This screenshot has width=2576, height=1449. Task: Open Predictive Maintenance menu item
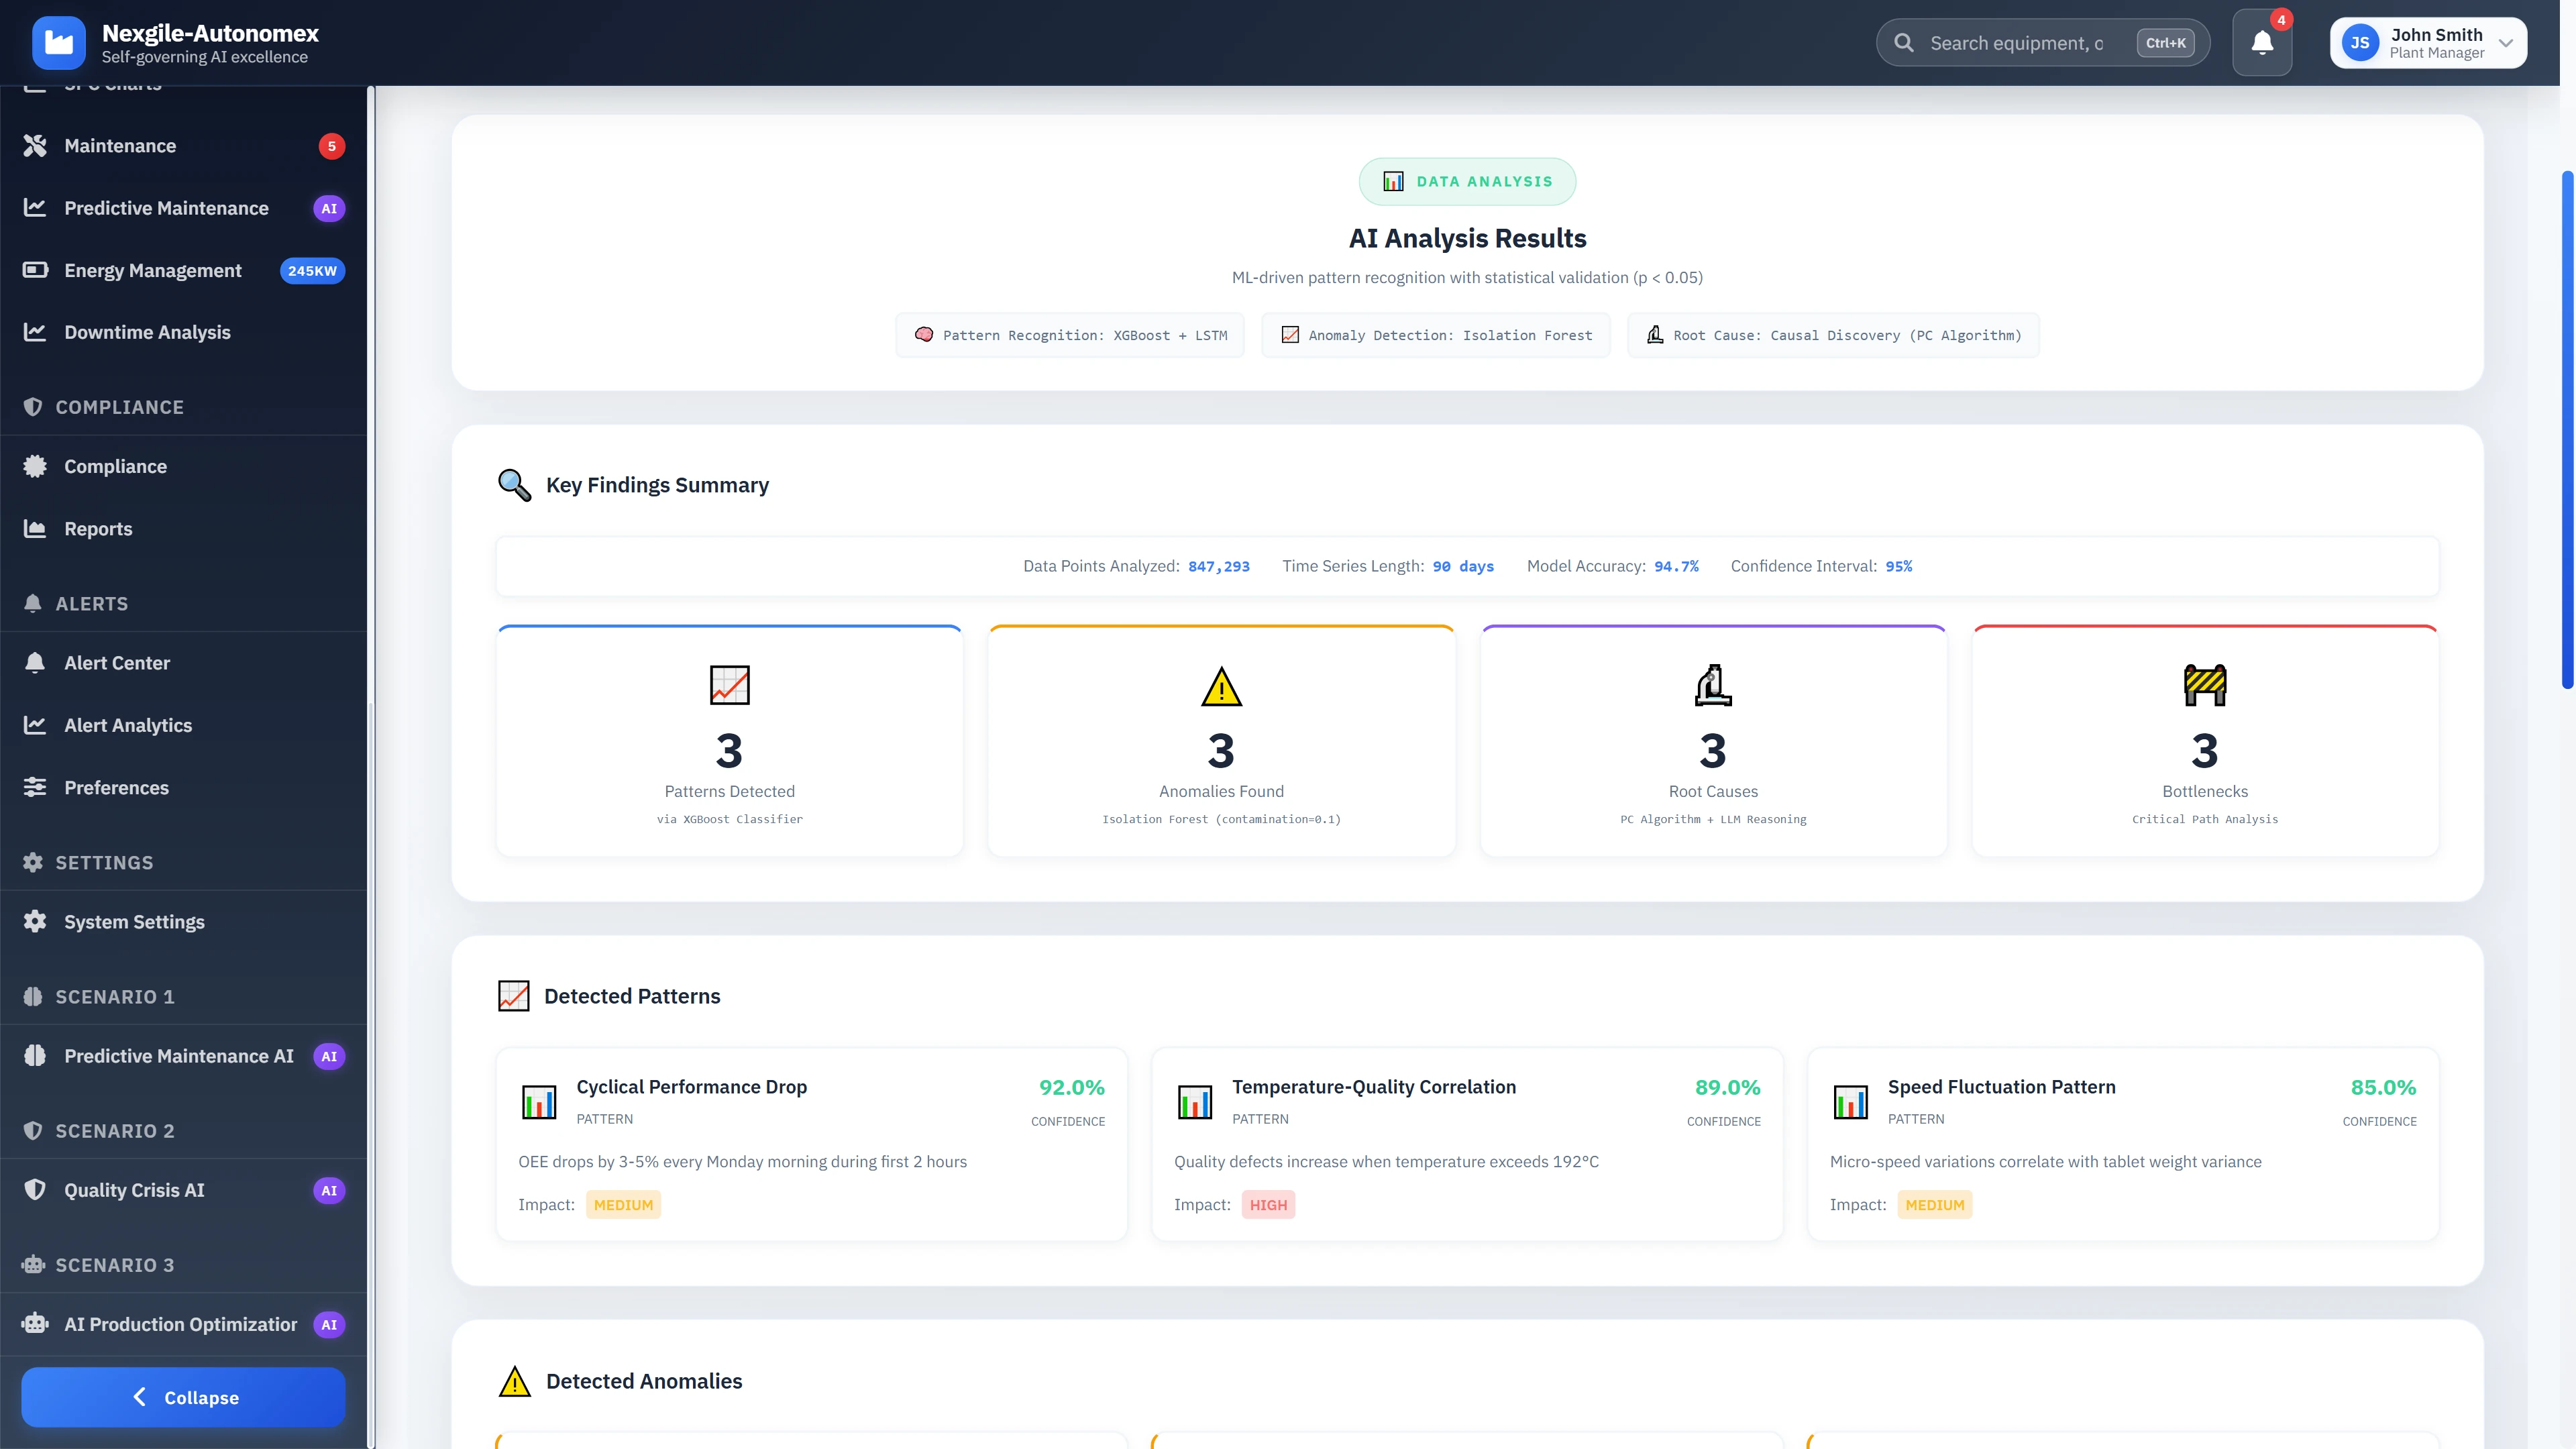click(x=166, y=208)
